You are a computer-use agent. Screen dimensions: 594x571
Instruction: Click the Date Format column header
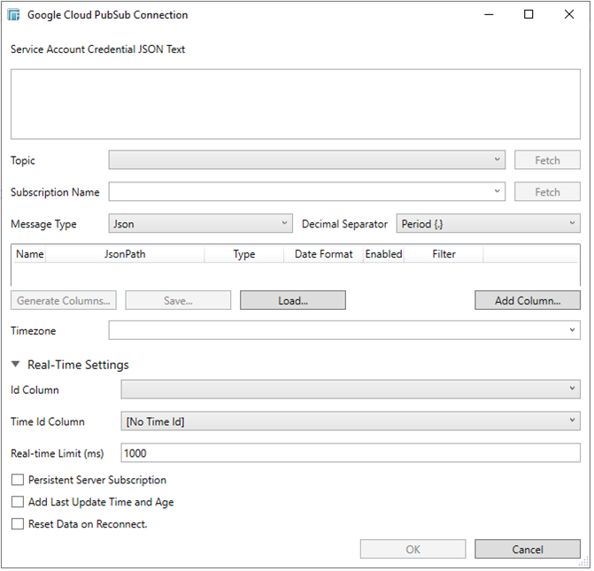pos(323,254)
